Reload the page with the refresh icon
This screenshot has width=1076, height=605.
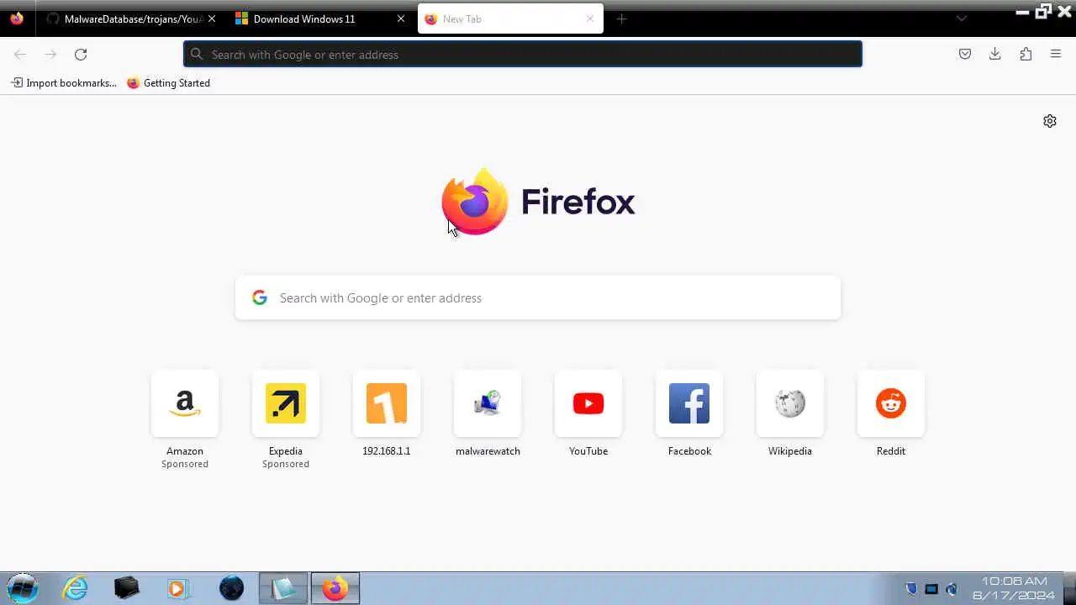(x=81, y=55)
